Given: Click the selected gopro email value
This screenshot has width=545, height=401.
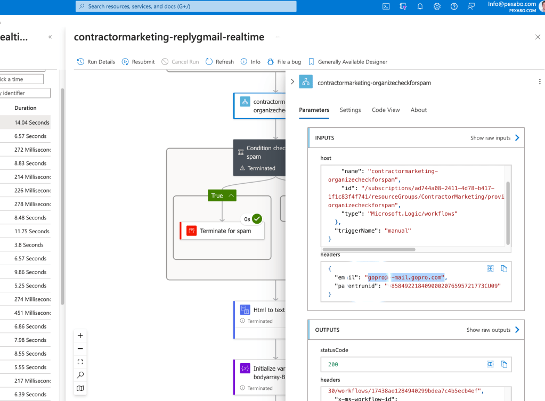Looking at the screenshot, I should (406, 277).
